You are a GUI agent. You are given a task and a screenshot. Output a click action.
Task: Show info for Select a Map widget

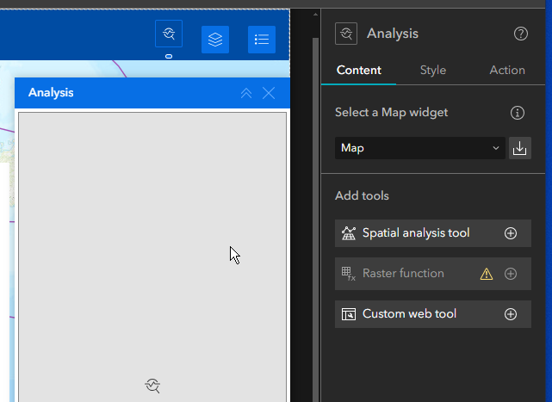(x=518, y=113)
